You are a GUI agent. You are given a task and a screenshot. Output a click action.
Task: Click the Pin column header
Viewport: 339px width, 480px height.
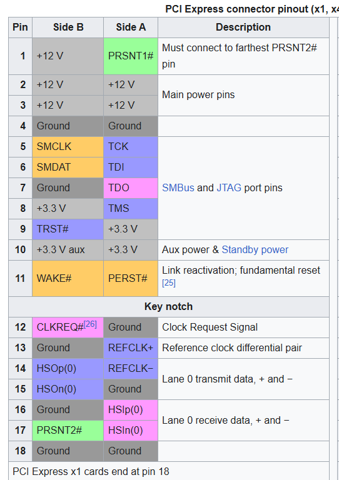pyautogui.click(x=20, y=27)
